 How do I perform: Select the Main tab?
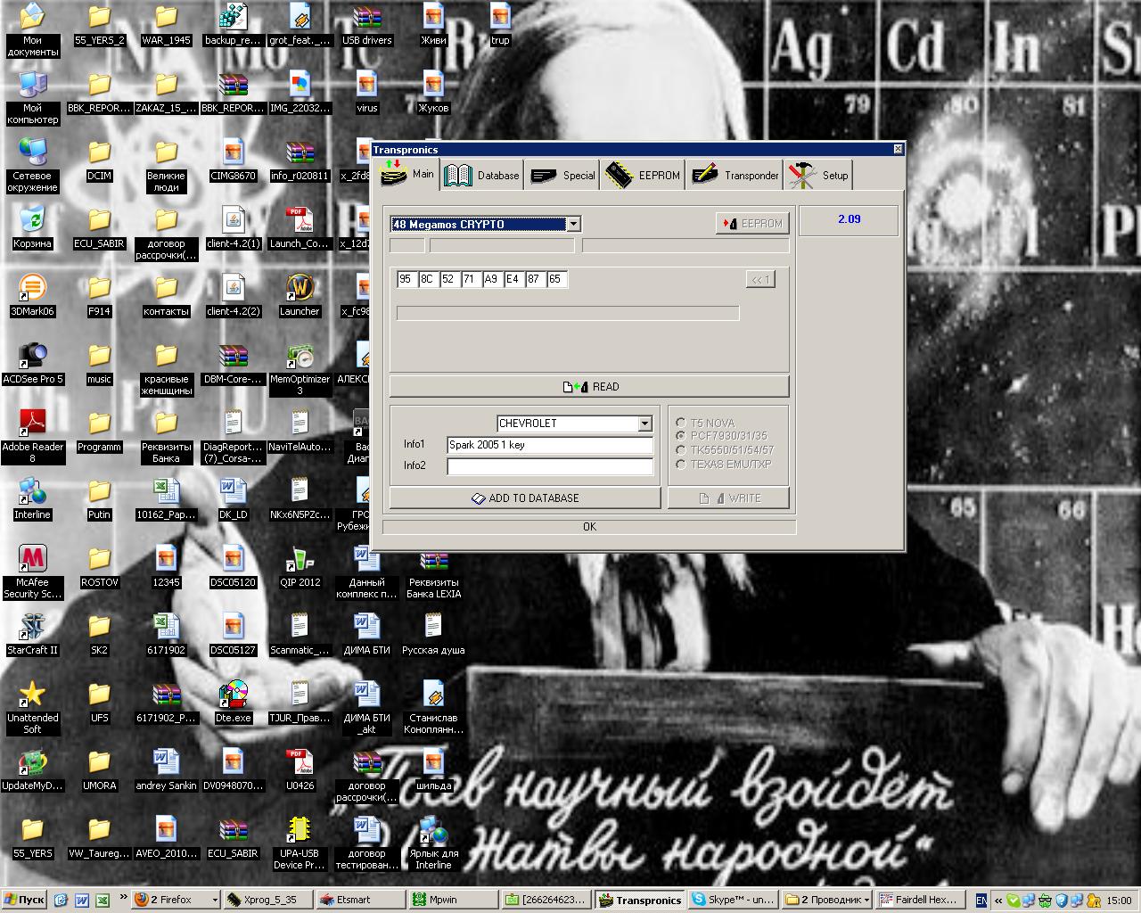[x=407, y=174]
